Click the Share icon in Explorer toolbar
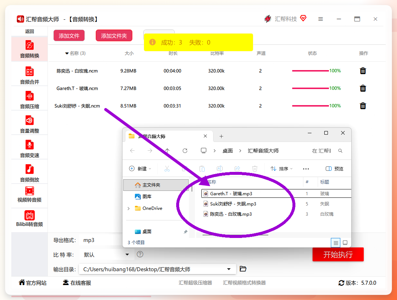The width and height of the screenshot is (397, 300). [x=237, y=169]
